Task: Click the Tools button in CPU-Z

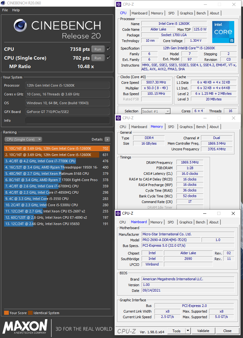Action: click(176, 331)
